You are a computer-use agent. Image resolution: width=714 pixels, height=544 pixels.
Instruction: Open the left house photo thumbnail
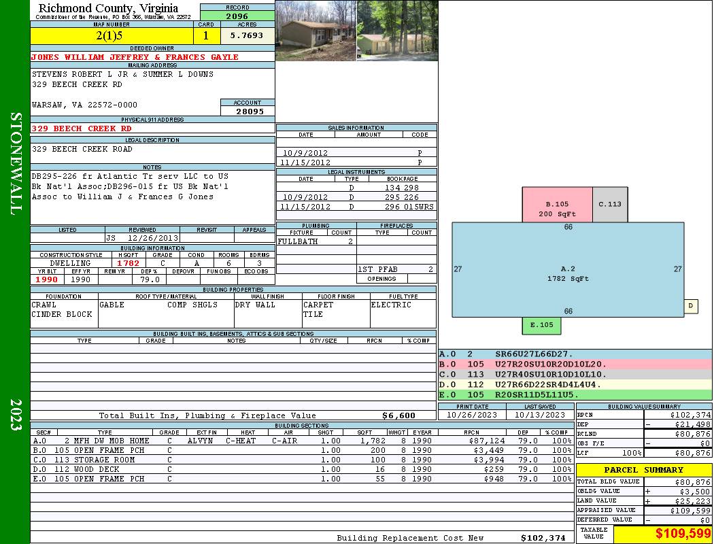pyautogui.click(x=316, y=31)
